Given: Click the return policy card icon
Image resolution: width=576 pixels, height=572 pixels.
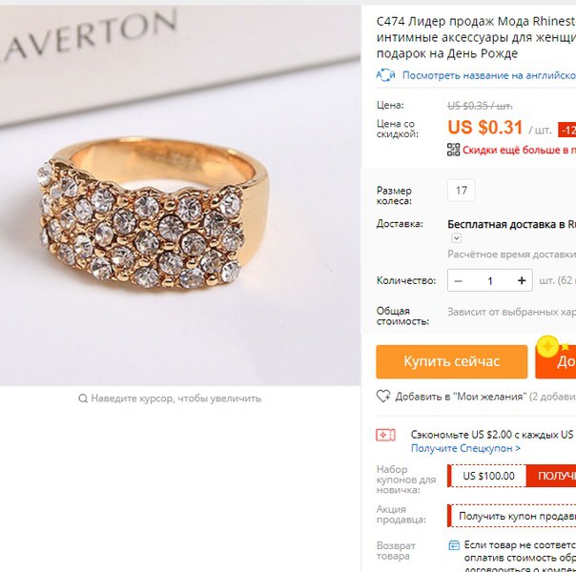Looking at the screenshot, I should 454,545.
